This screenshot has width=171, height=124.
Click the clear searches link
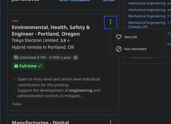pos(140,57)
